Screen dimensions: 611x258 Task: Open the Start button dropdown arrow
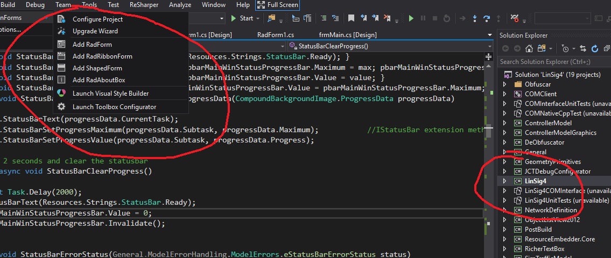[258, 18]
